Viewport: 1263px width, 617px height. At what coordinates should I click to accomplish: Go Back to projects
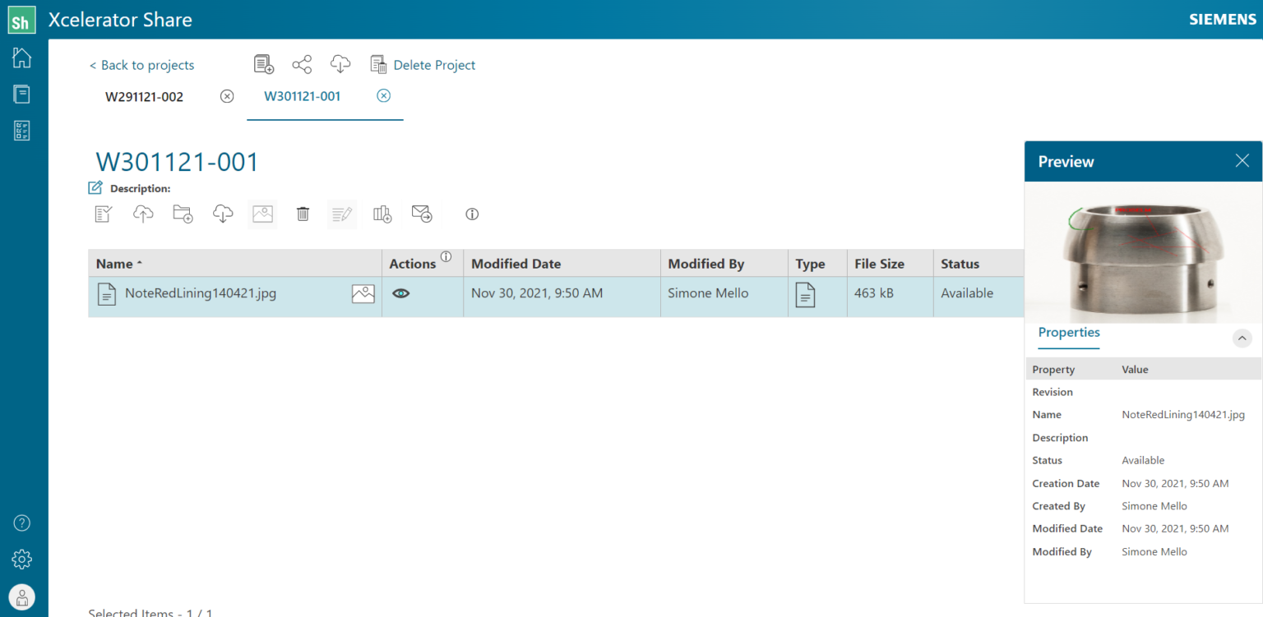tap(141, 64)
